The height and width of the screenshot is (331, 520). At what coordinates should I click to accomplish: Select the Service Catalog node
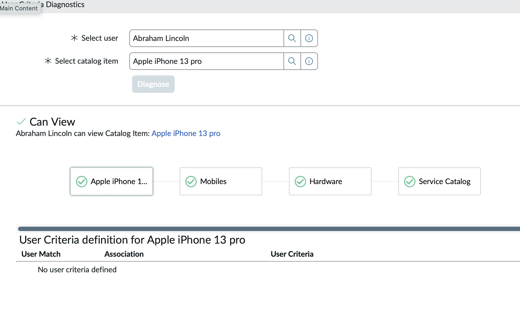tap(440, 181)
